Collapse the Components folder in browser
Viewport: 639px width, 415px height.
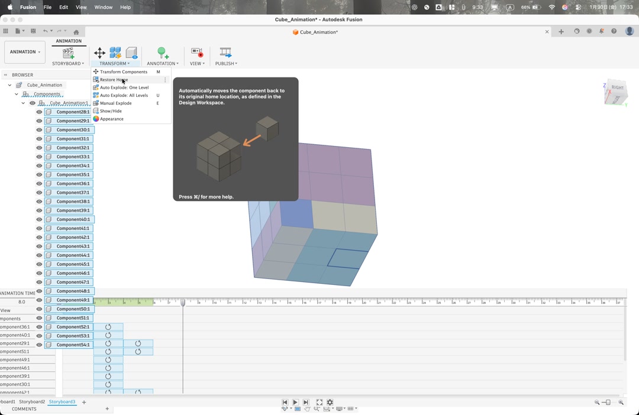17,94
